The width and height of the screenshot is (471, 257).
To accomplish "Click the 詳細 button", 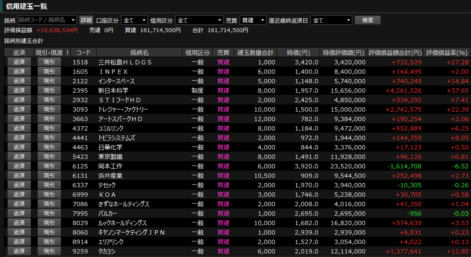I will (86, 20).
